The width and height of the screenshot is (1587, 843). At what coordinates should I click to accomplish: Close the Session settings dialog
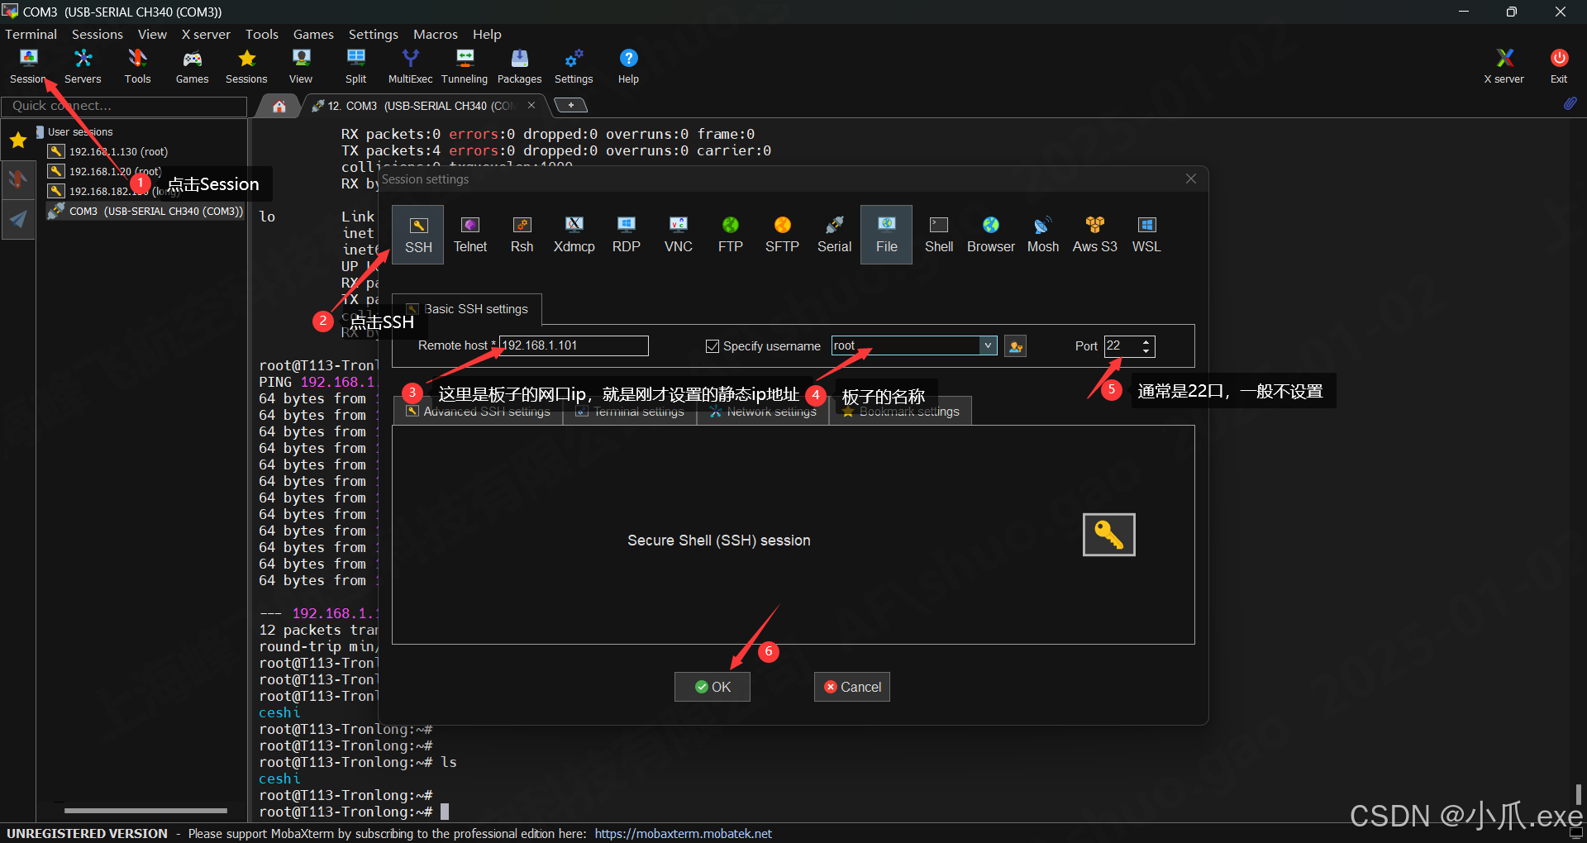coord(1191,179)
